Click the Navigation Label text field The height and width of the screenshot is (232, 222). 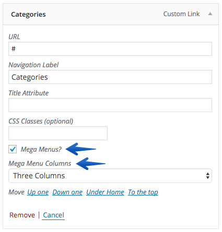click(110, 77)
